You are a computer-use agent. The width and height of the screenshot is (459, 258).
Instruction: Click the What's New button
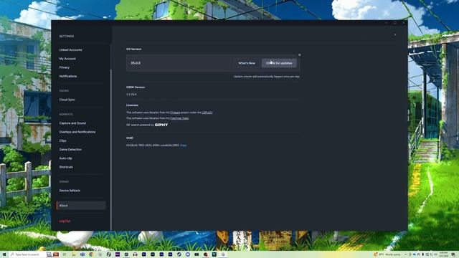[247, 63]
